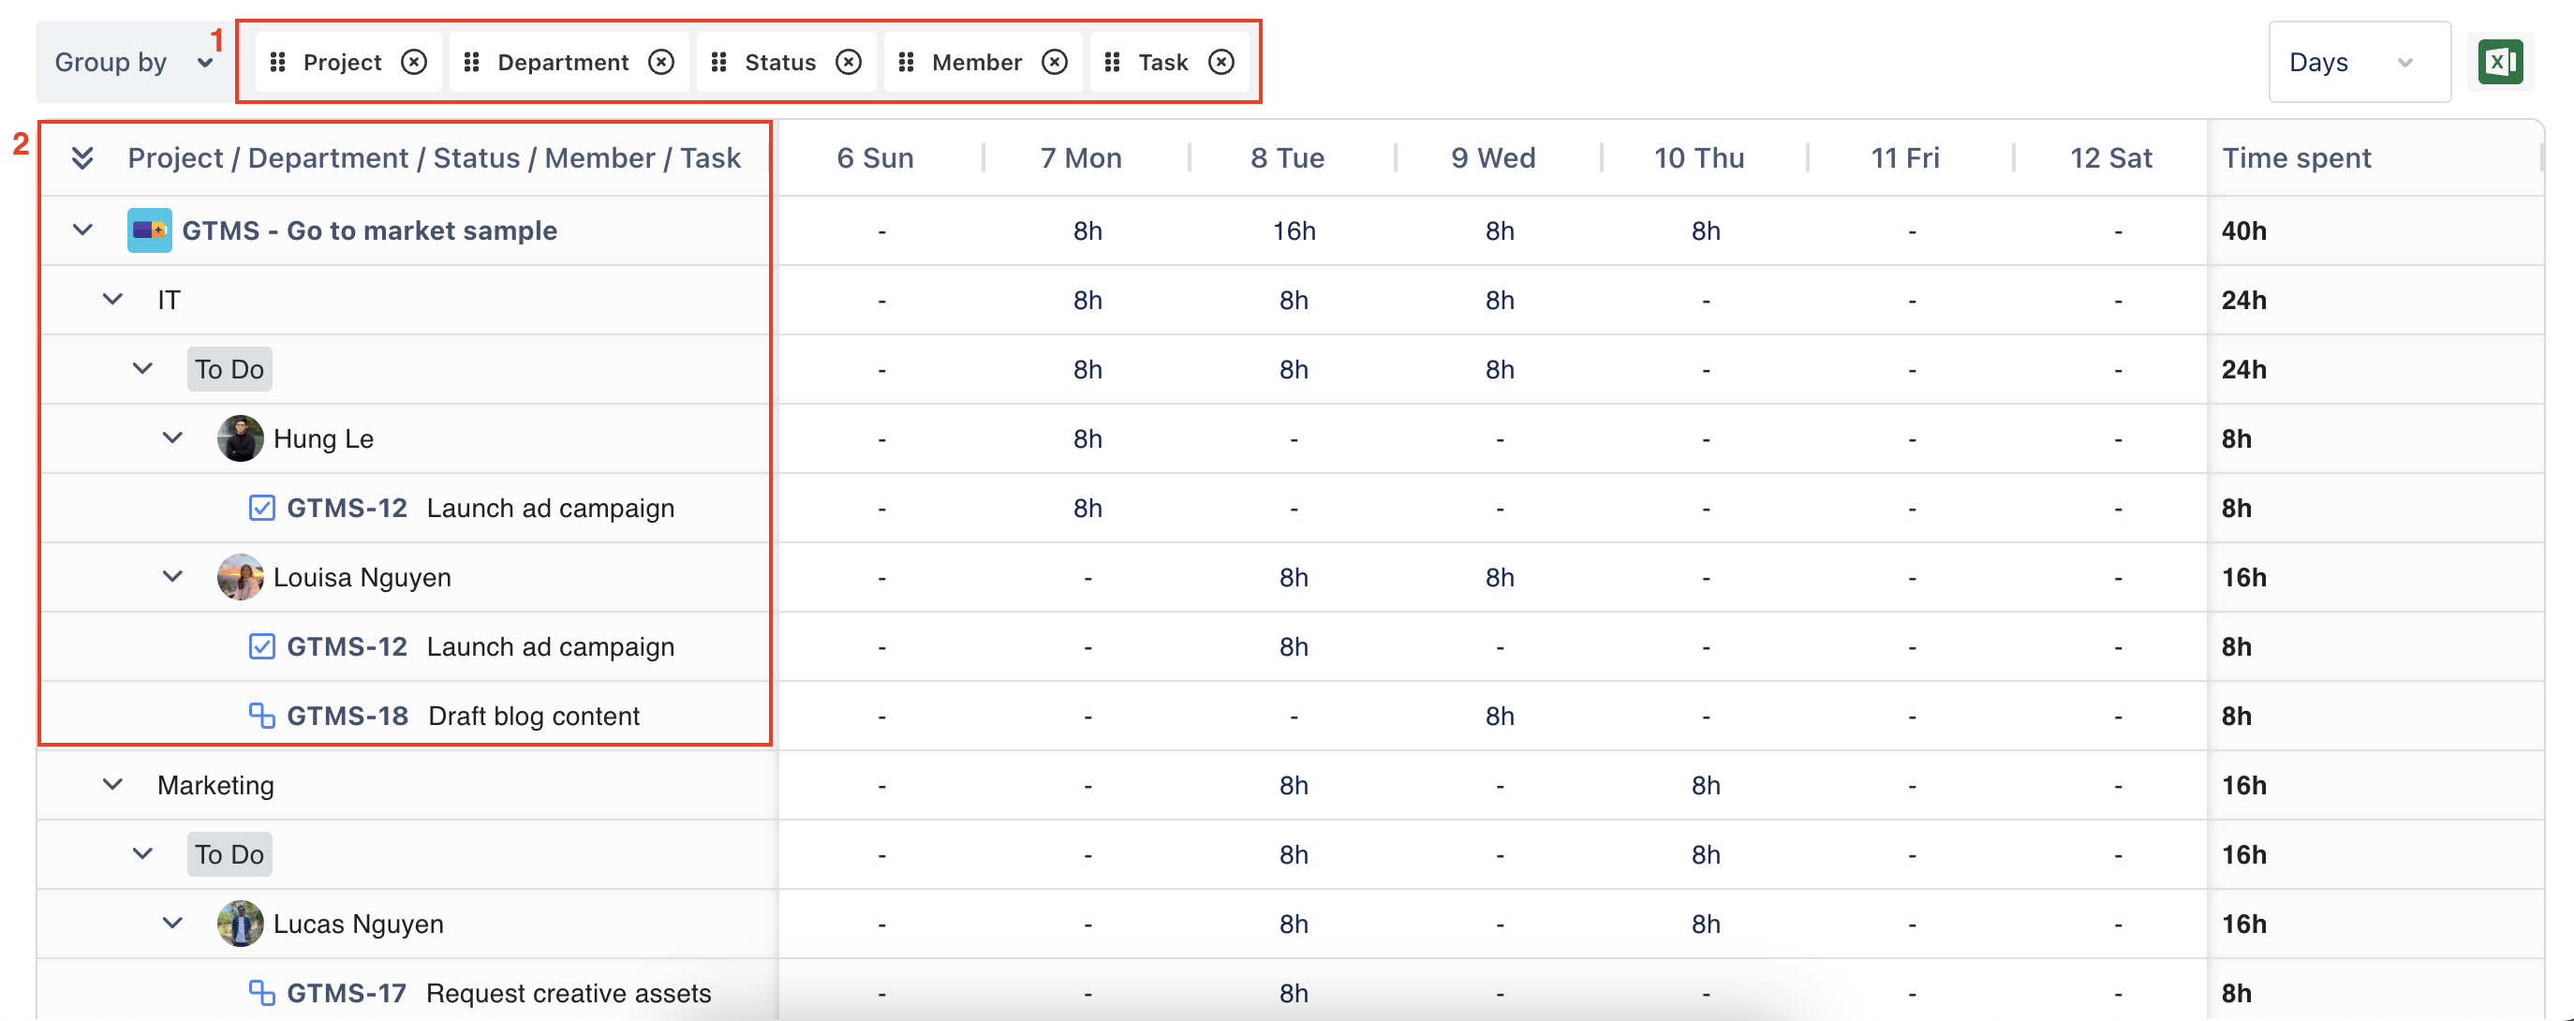The image size is (2574, 1021).
Task: Open the GTMS-17 issue link
Action: 346,993
